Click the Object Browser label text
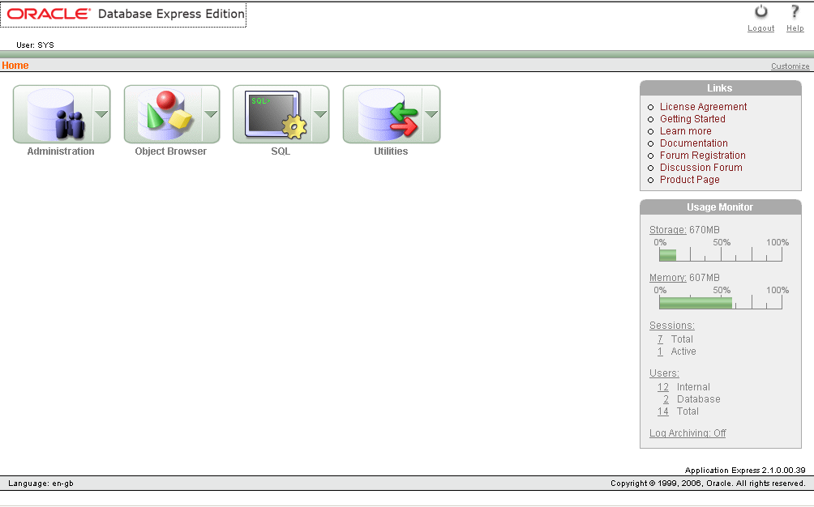 pos(171,151)
